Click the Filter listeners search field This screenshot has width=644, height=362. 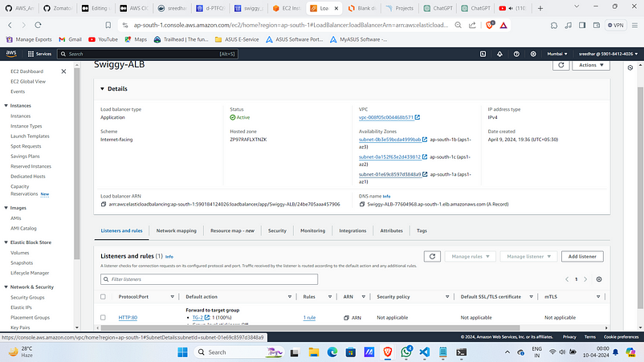pyautogui.click(x=209, y=279)
